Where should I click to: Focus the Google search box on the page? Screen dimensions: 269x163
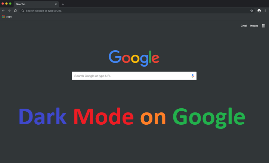click(131, 76)
